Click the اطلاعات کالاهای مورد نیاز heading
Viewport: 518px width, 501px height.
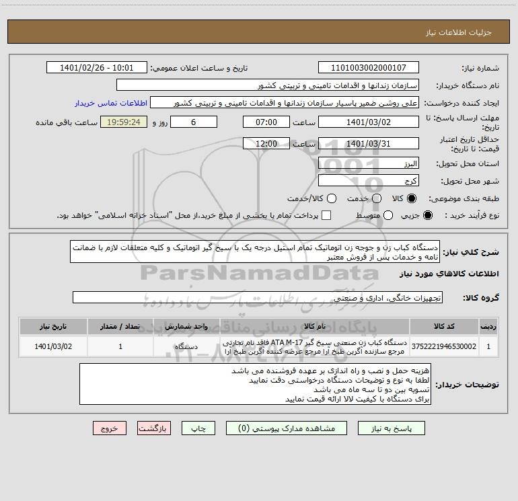tap(449, 274)
